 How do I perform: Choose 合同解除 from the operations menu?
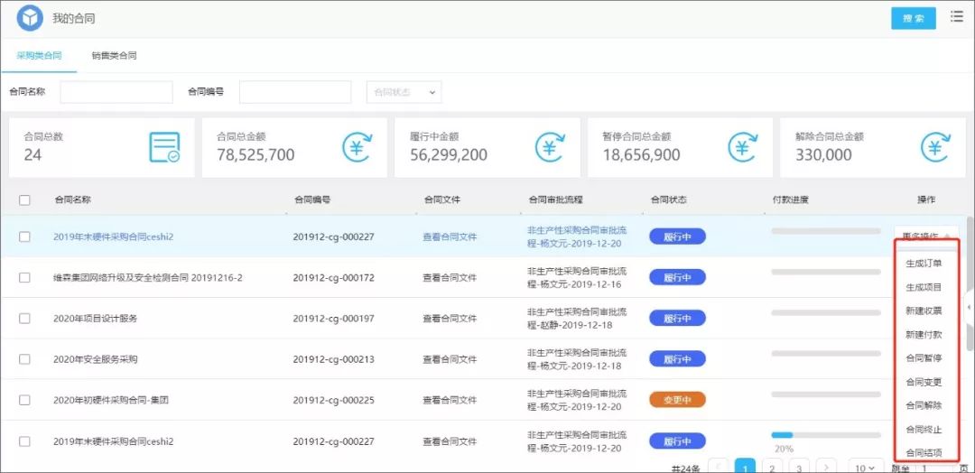point(924,405)
